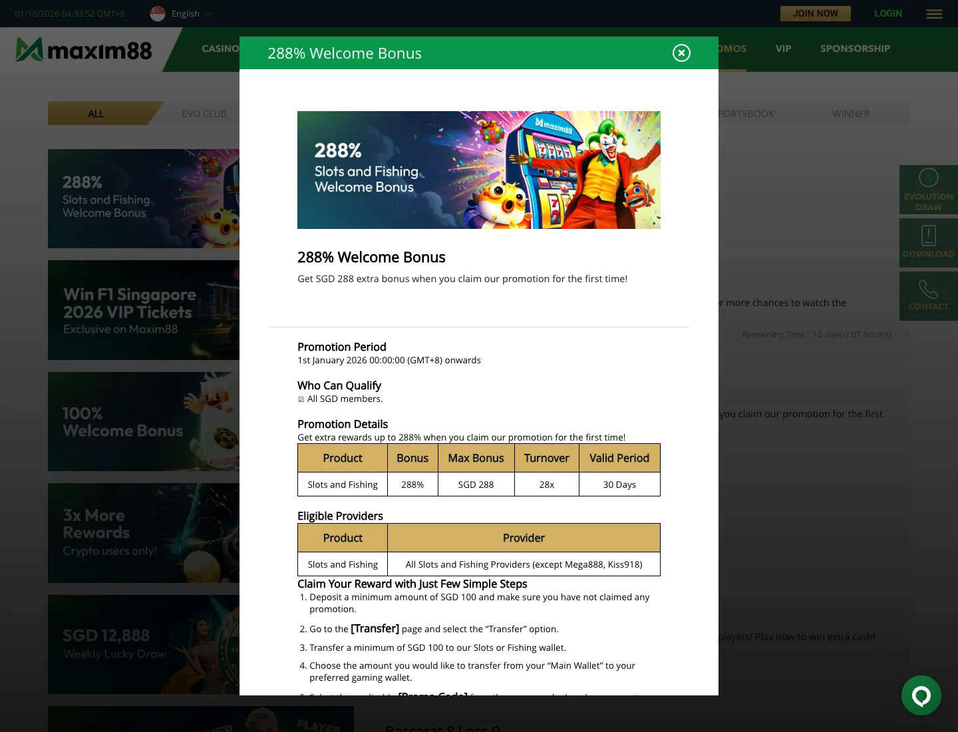Screen dimensions: 958x732
Task: Click the JOIN NOW button
Action: point(816,13)
